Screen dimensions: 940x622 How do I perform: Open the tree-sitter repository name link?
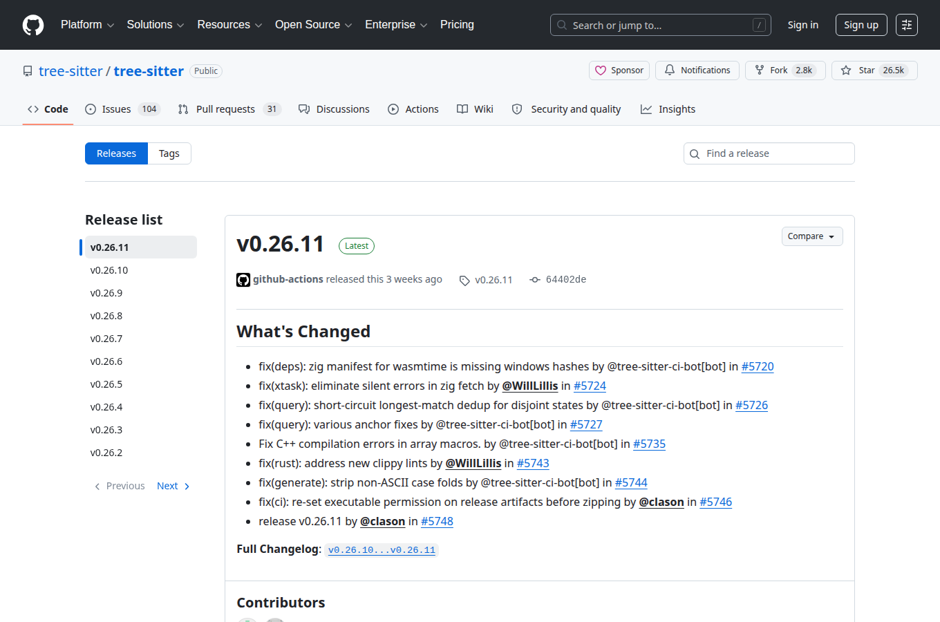click(149, 71)
